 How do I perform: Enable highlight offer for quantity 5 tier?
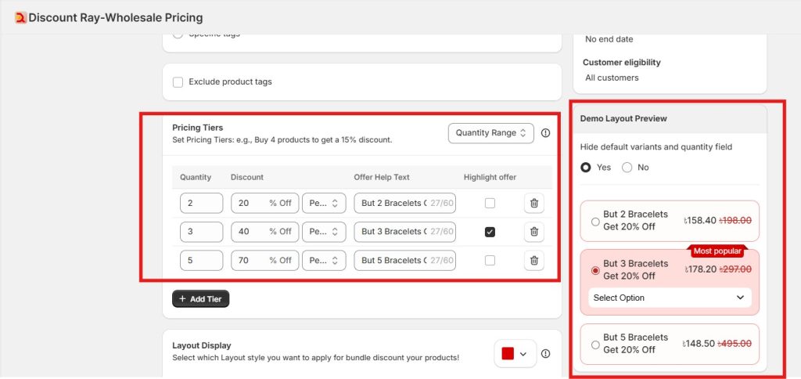point(490,260)
